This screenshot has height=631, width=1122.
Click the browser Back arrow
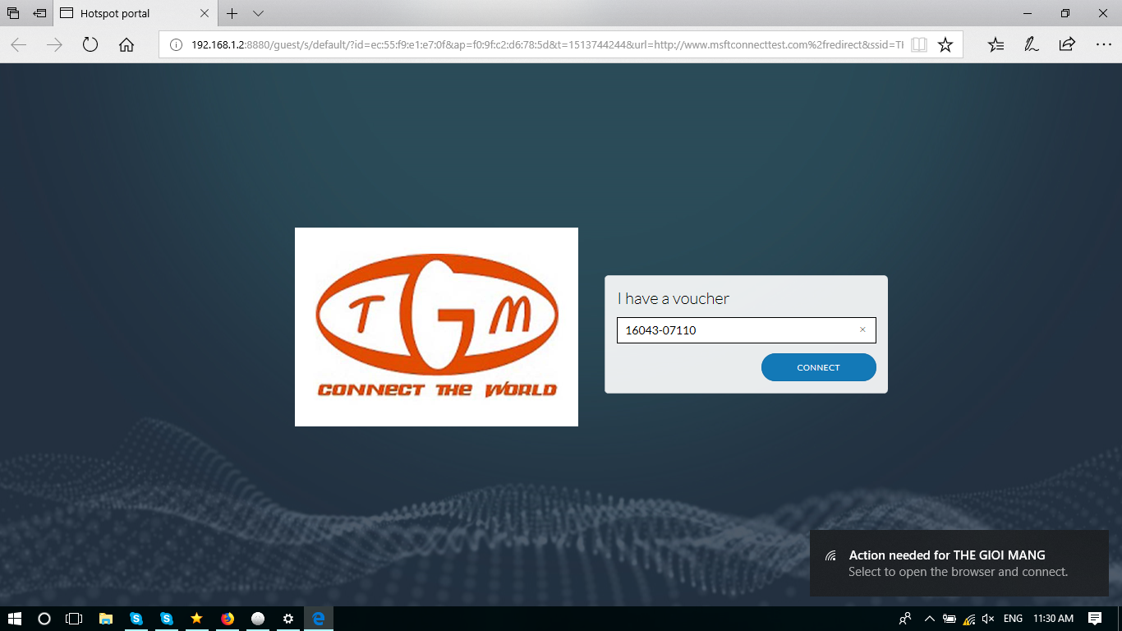(x=18, y=44)
